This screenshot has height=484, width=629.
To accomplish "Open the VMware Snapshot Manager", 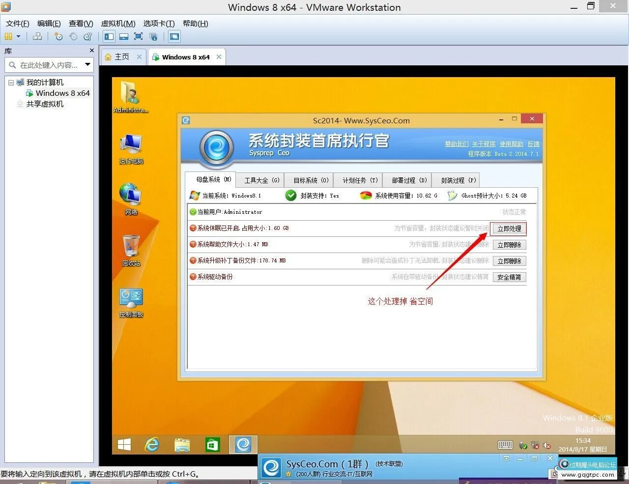I will tap(88, 36).
